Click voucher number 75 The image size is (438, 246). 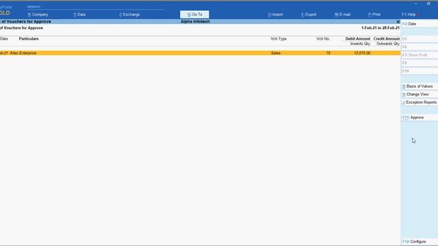tap(328, 53)
